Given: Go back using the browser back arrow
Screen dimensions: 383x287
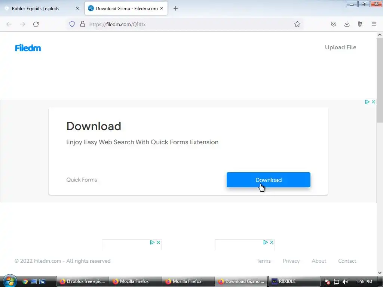Looking at the screenshot, I should coord(9,24).
